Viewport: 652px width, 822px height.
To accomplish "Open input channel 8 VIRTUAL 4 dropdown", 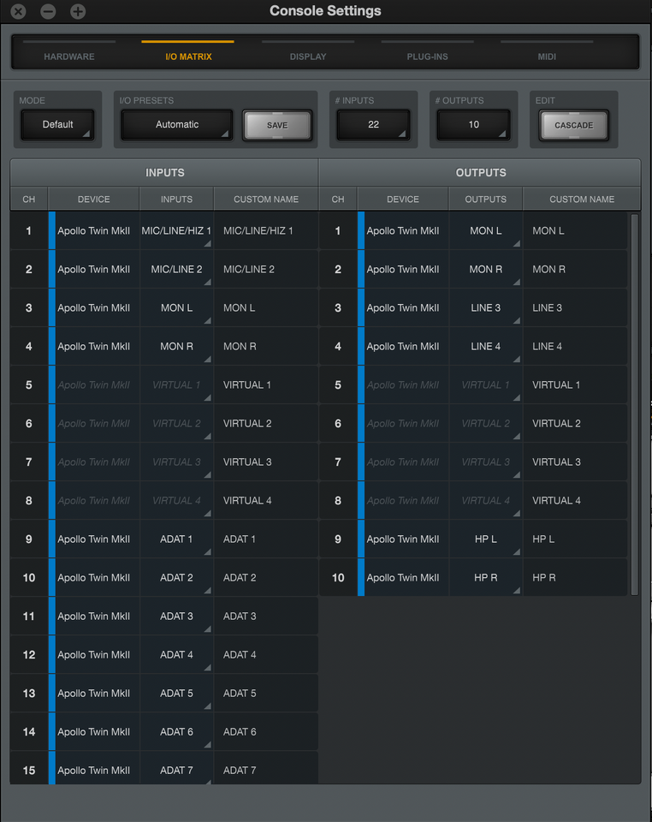I will [x=176, y=501].
